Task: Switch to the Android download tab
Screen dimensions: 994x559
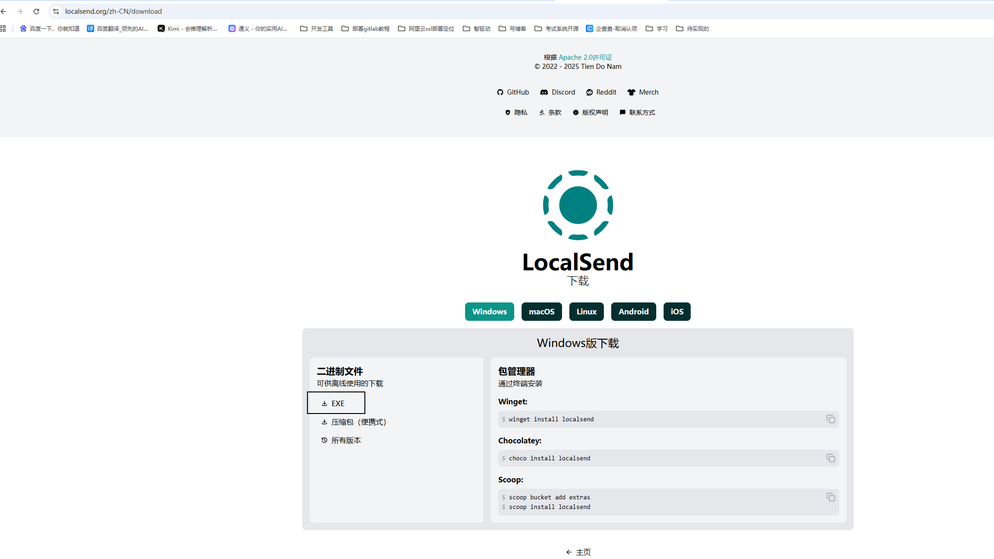Action: (633, 312)
